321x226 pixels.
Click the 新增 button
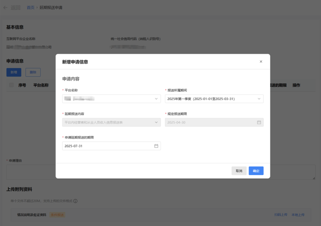tap(14, 72)
